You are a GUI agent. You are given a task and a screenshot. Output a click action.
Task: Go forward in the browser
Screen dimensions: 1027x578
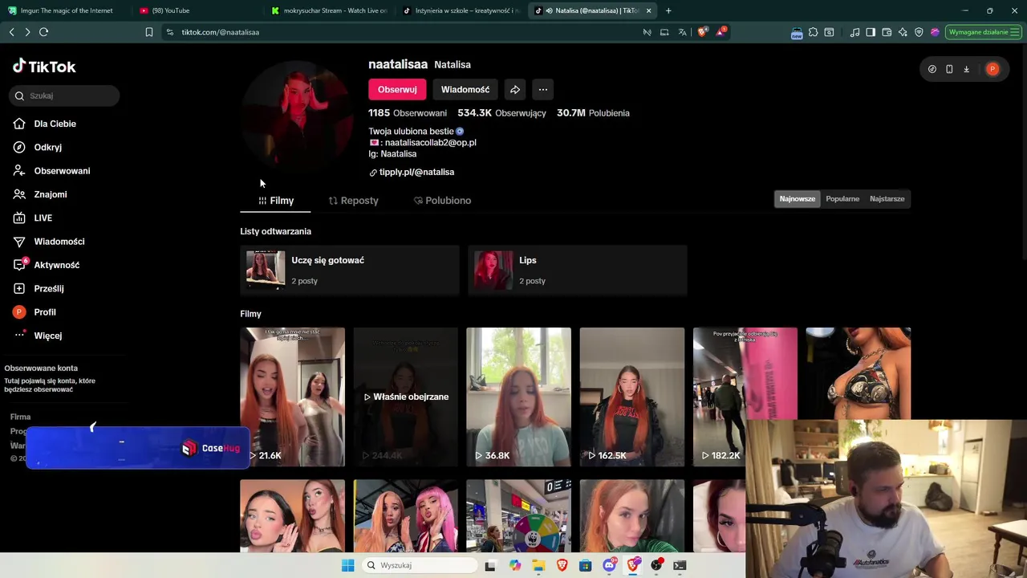coord(27,32)
